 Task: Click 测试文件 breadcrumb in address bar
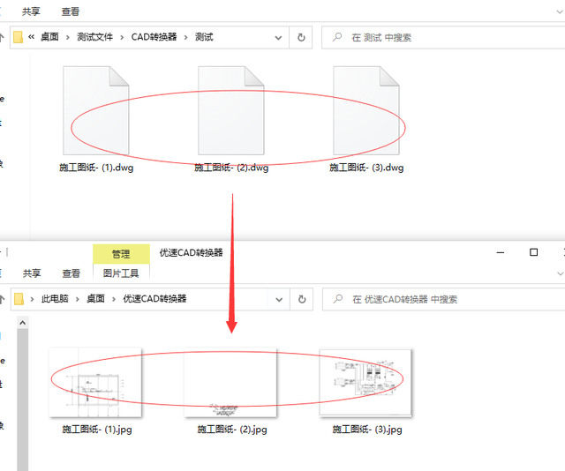tap(94, 37)
